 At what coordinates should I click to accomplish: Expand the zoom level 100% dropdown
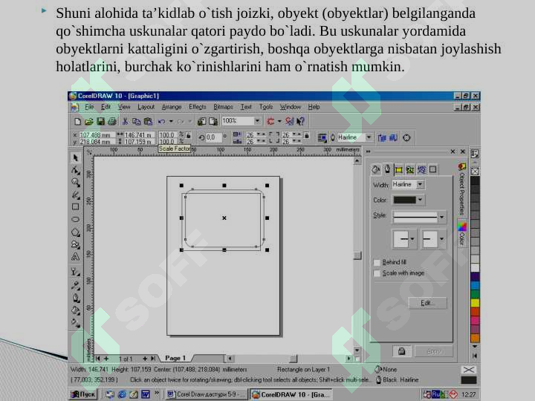click(257, 121)
